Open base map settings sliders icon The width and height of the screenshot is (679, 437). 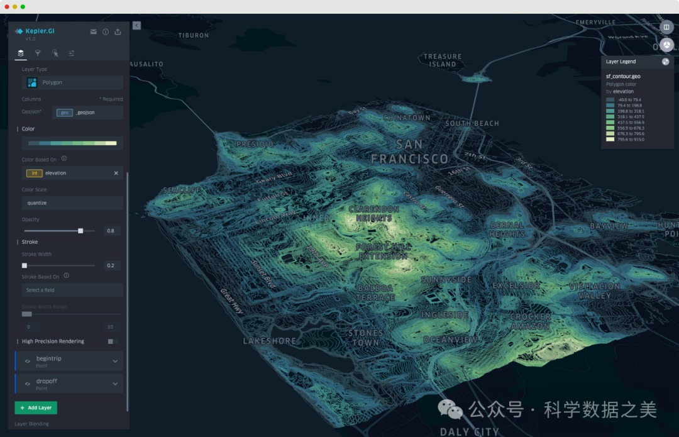pos(72,53)
